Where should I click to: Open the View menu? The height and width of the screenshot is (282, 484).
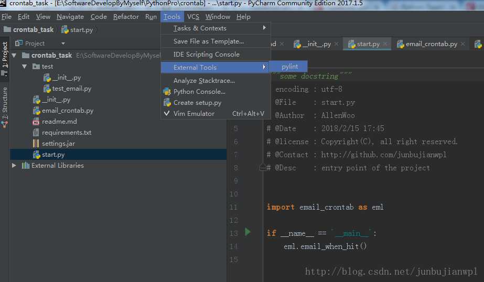click(x=43, y=17)
